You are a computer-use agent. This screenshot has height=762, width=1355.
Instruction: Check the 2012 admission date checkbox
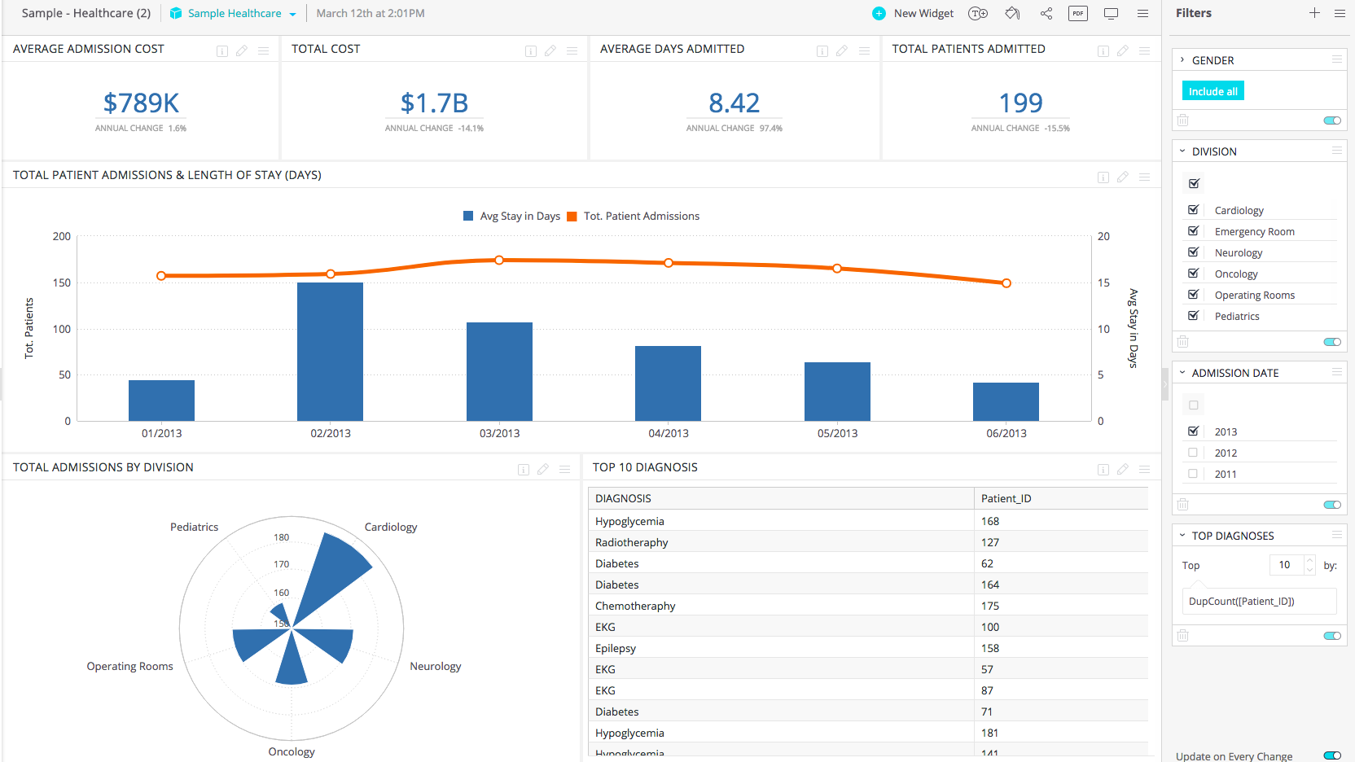coord(1193,453)
